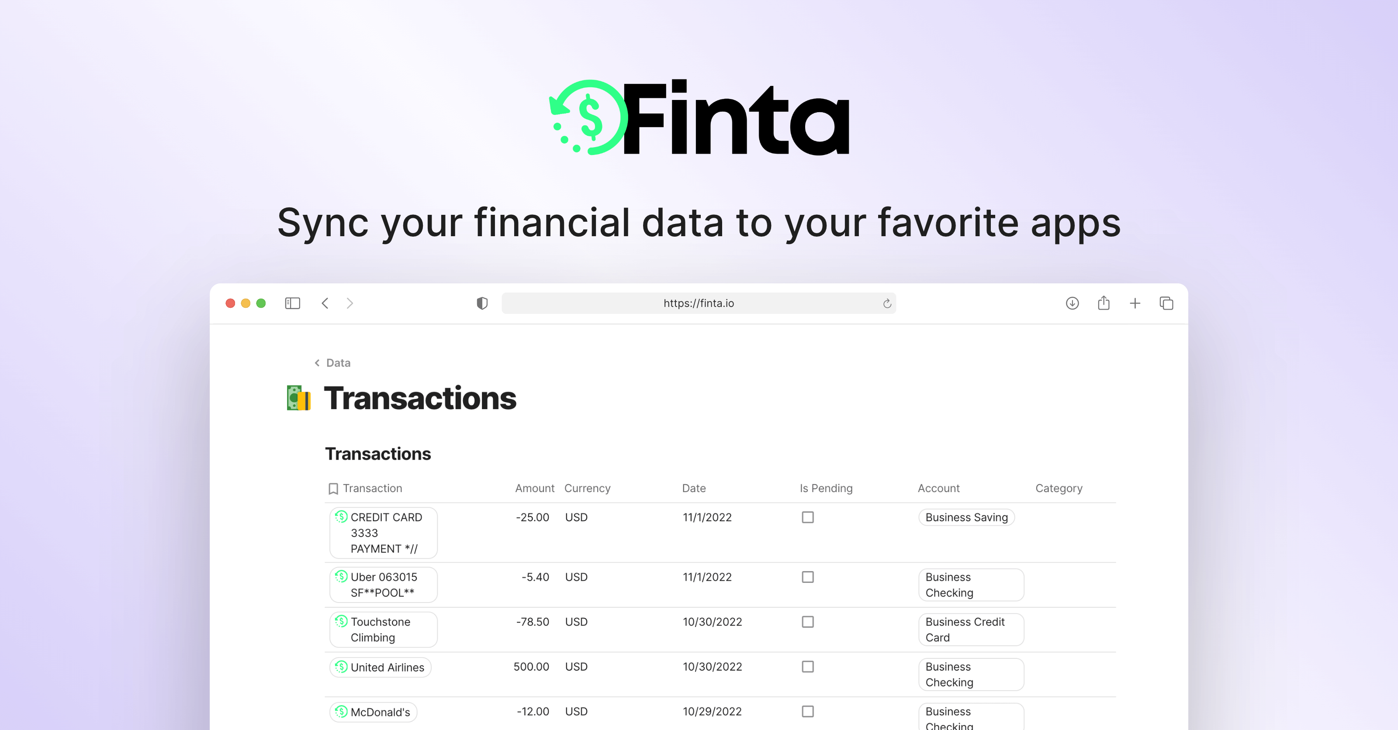Click the transaction sync icon for McDonald's
The image size is (1398, 730).
click(x=342, y=712)
